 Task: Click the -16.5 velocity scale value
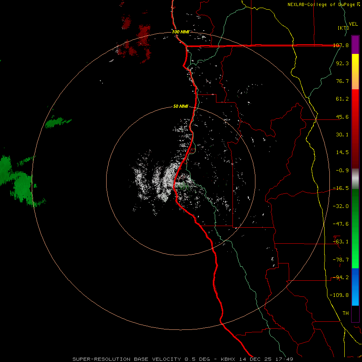341,188
